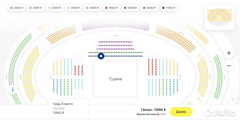The image size is (240, 121).
Task: Select the 3500 ₽ price chip
Action: point(73,8)
